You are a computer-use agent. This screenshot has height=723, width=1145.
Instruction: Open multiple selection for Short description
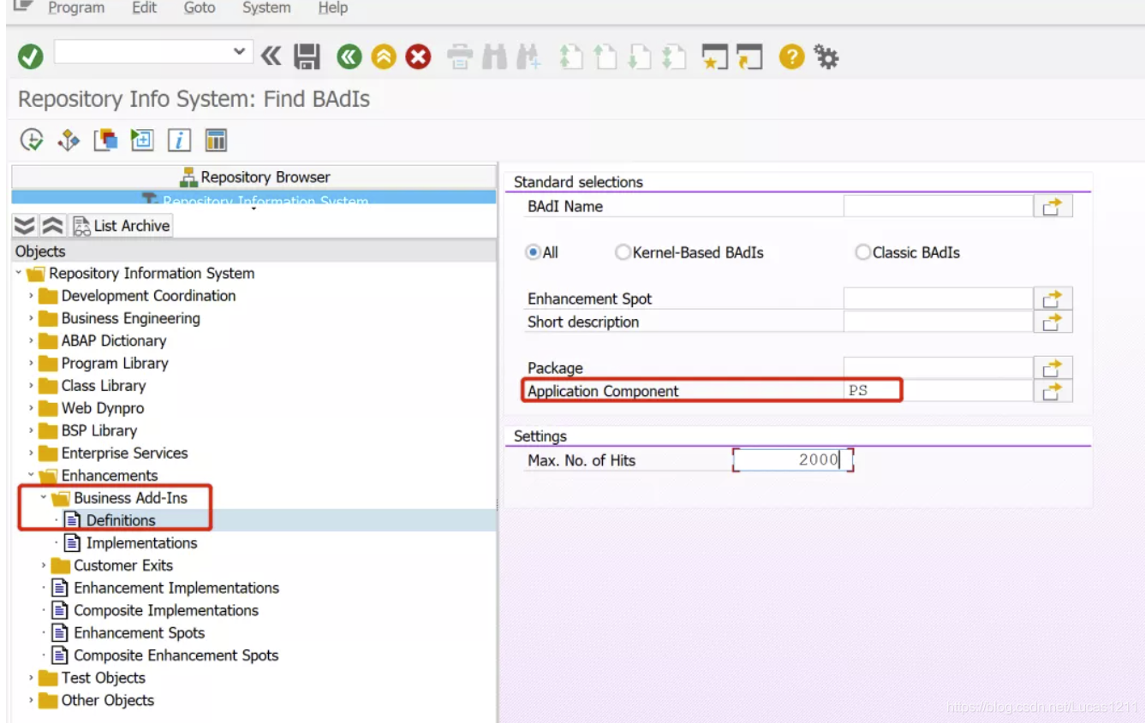(x=1053, y=322)
